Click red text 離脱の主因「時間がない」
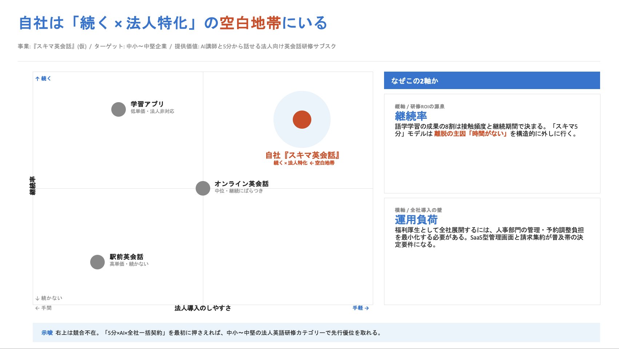This screenshot has height=349, width=619. coord(471,134)
